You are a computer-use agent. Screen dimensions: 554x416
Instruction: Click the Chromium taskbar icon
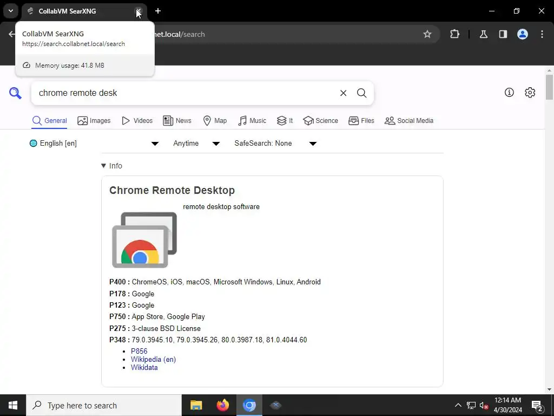point(249,405)
